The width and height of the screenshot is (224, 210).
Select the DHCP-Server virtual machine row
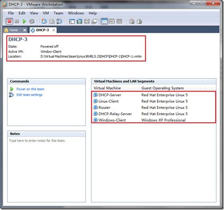pyautogui.click(x=154, y=95)
